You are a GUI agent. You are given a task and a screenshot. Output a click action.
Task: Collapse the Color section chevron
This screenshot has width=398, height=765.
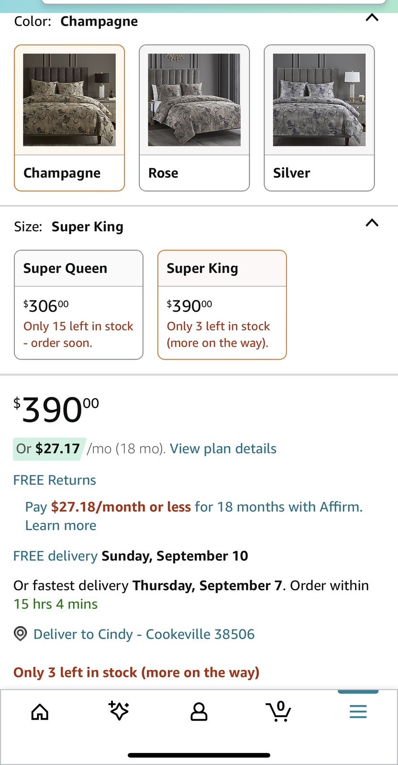(372, 18)
